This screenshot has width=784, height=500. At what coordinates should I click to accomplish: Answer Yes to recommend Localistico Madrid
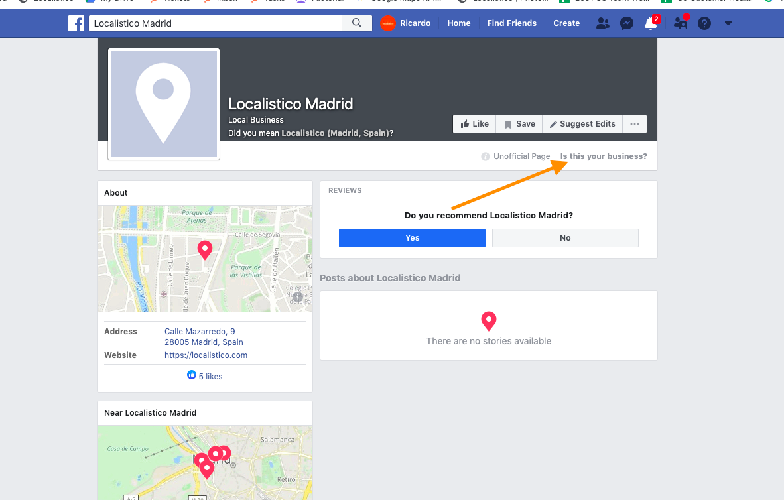click(x=412, y=238)
